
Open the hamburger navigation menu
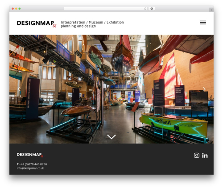point(203,22)
